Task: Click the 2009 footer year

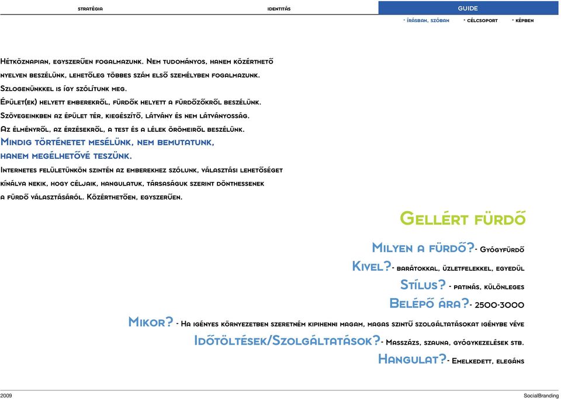Action: pyautogui.click(x=6, y=395)
